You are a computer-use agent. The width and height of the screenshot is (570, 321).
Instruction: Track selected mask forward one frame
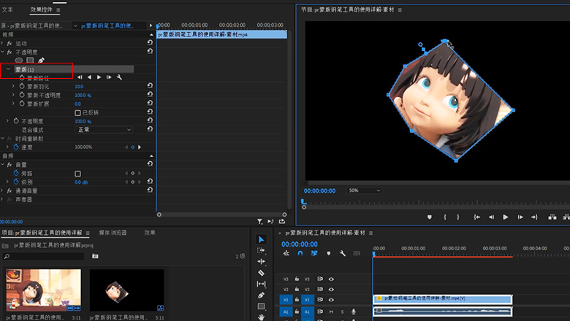(x=109, y=77)
